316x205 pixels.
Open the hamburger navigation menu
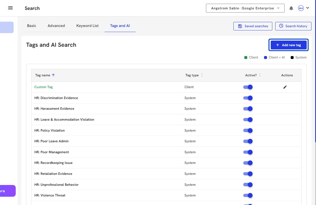[10, 8]
